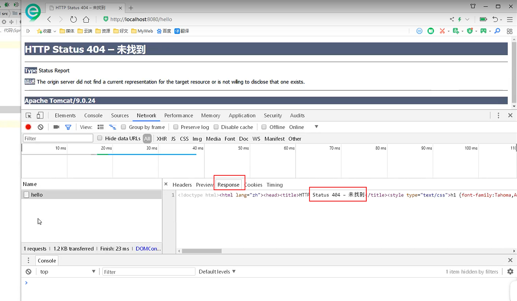Close the DevTools panel
Viewport: 517px width, 301px height.
pos(510,115)
